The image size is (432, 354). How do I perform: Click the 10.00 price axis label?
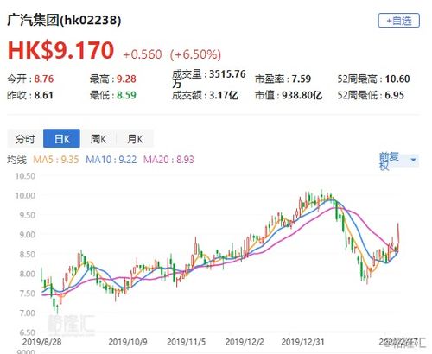tap(25, 196)
